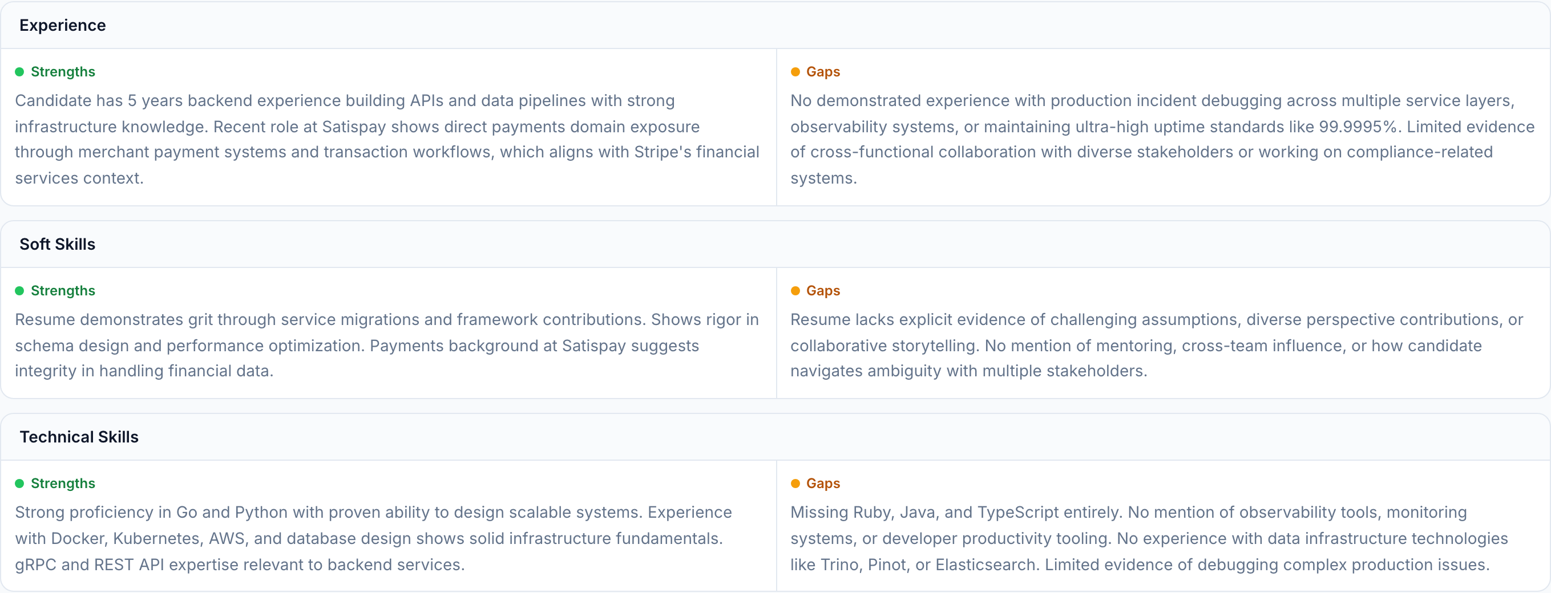Click the Strengths label under Technical Skills
The width and height of the screenshot is (1551, 593).
[x=63, y=484]
